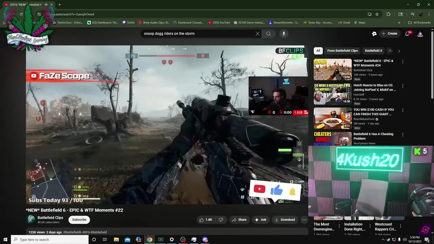Open options for Battlefield 6 Cheating Problem
The height and width of the screenshot is (244, 434).
click(403, 135)
